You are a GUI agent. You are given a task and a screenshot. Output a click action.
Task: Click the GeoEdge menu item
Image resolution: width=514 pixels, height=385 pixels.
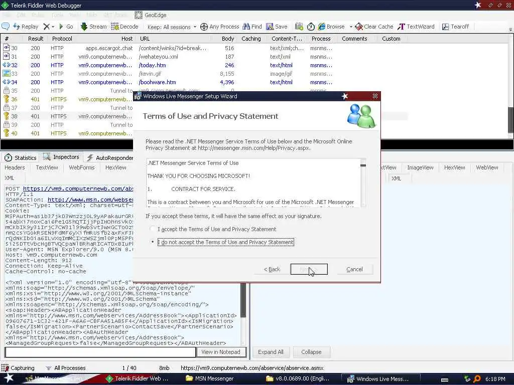coord(151,15)
